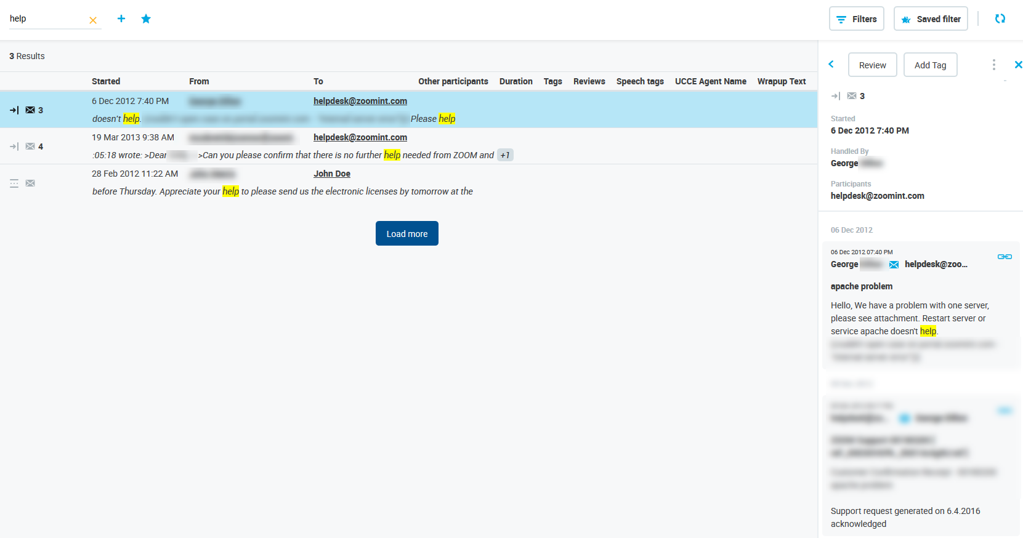
Task: Click the Duration column header
Action: click(x=516, y=81)
